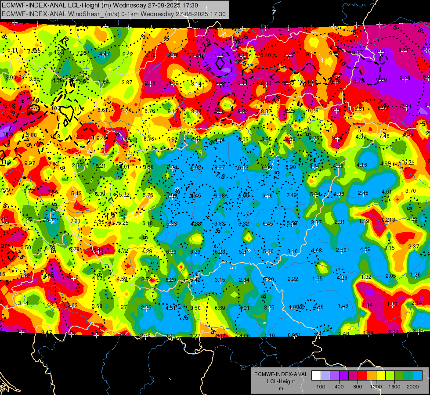Click the map value 6.45
The height and width of the screenshot is (395, 430).
click(x=267, y=224)
